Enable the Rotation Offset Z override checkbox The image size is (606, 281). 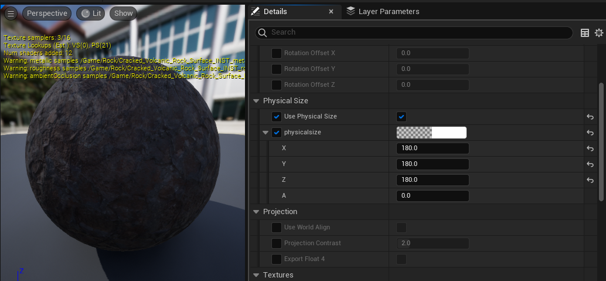[x=276, y=84]
